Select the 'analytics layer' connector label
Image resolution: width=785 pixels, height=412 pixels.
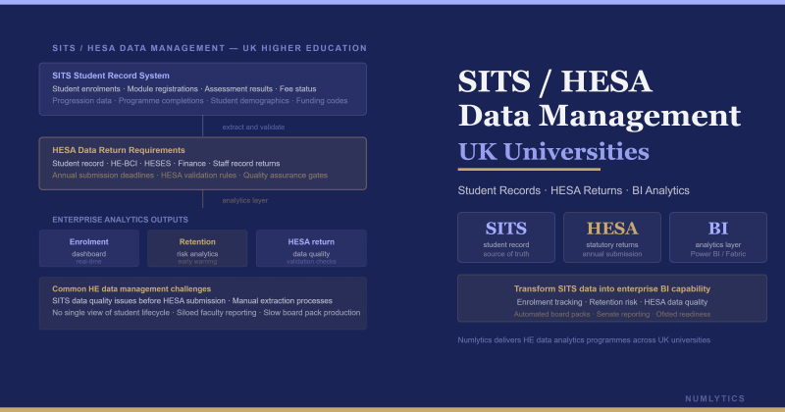tap(244, 201)
